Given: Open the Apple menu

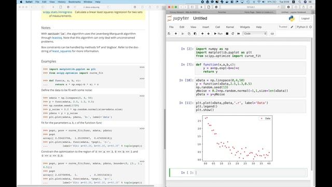Looking at the screenshot, I should [21, 2].
